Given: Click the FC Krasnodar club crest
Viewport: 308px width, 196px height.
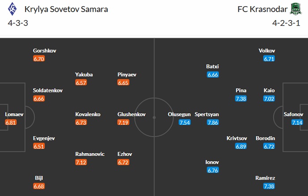Looking at the screenshot, I should (x=294, y=9).
